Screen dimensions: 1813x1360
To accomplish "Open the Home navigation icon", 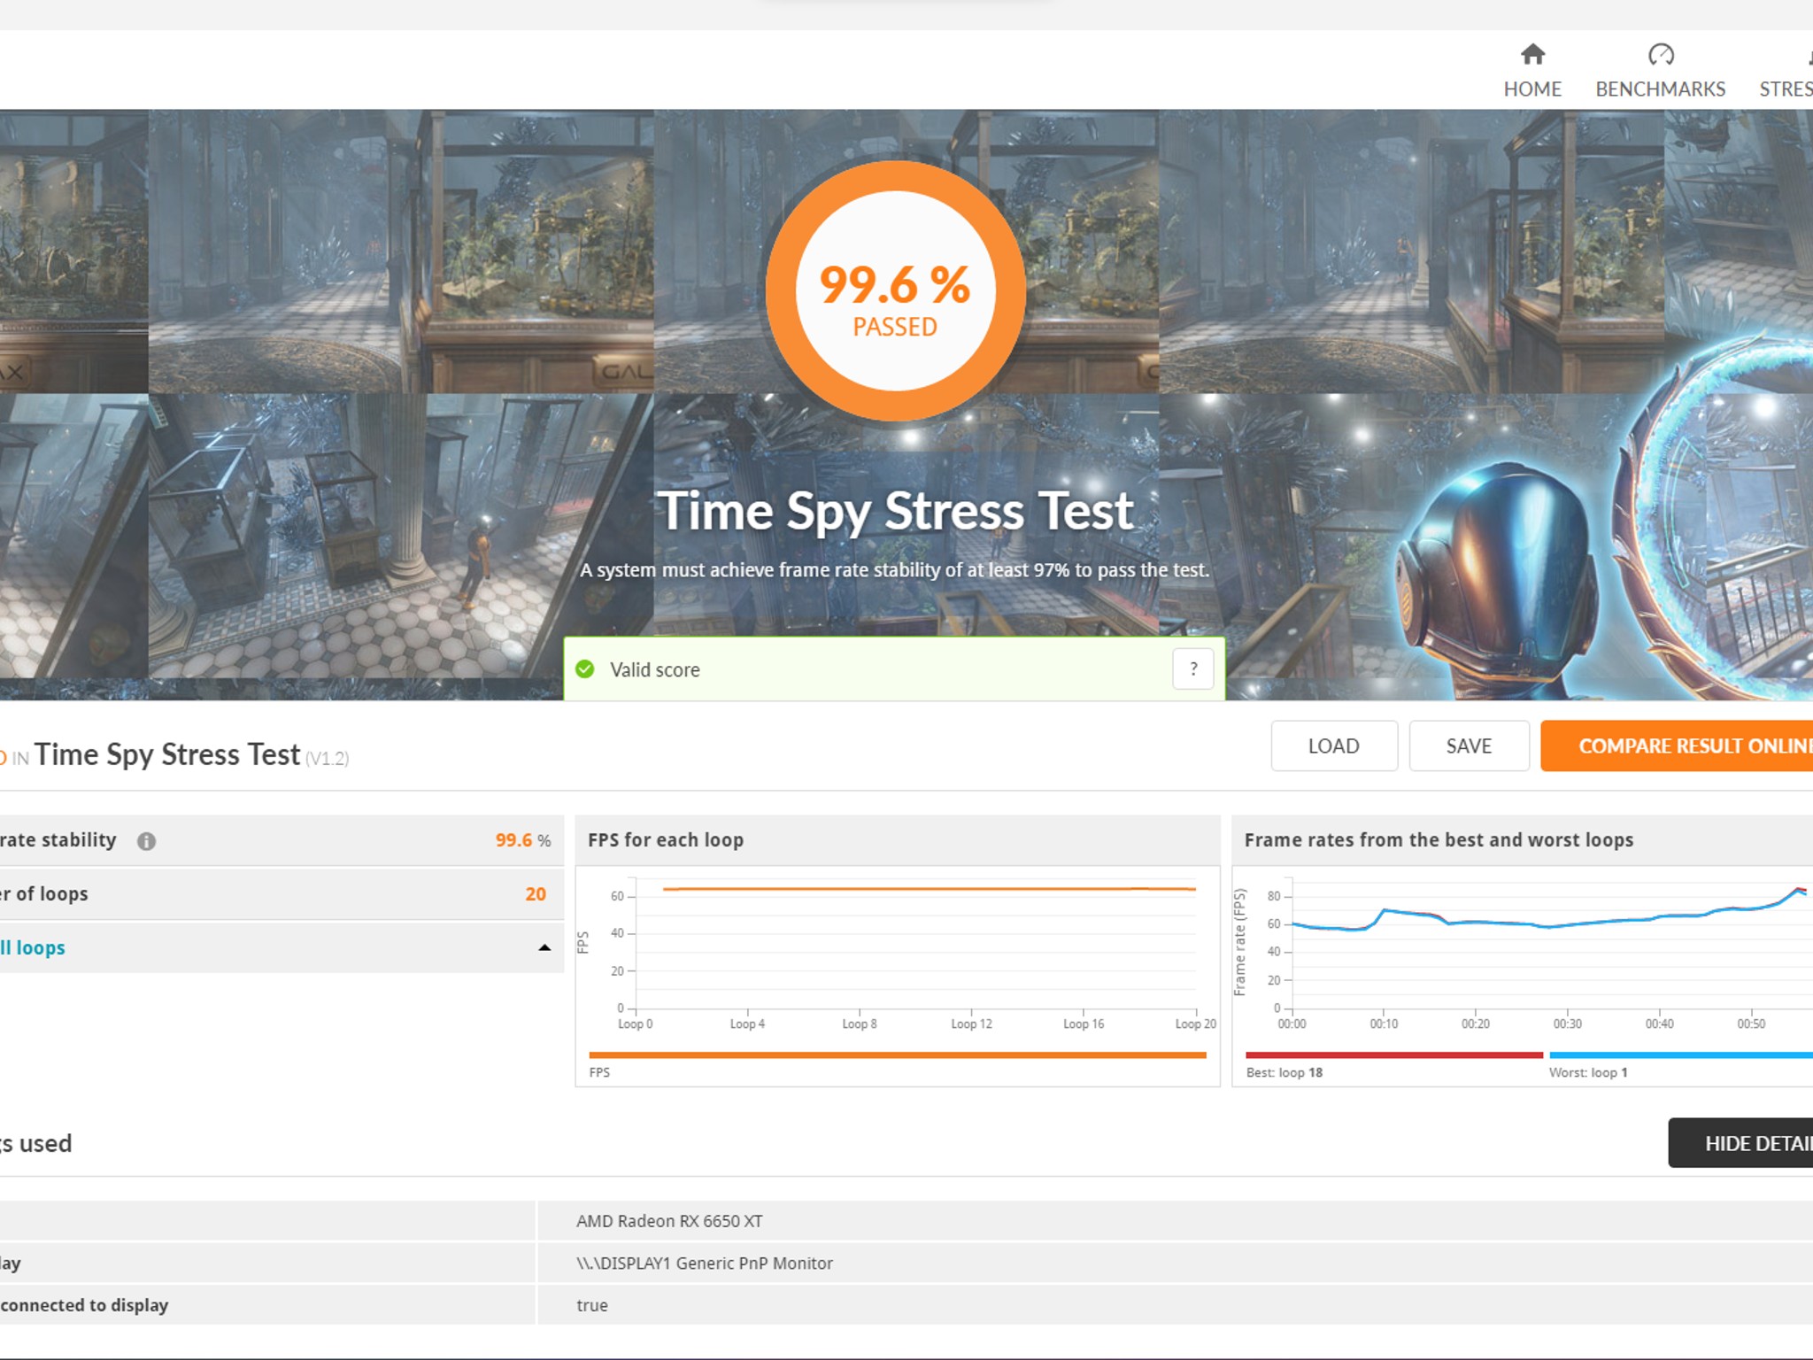I will click(1532, 55).
